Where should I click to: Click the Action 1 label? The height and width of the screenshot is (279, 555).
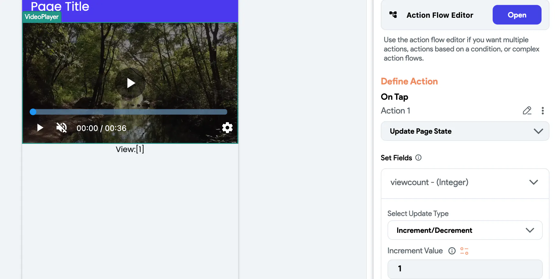point(395,111)
